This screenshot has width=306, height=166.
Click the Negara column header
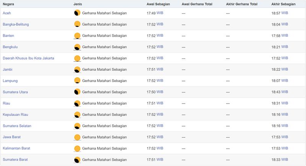[8, 4]
